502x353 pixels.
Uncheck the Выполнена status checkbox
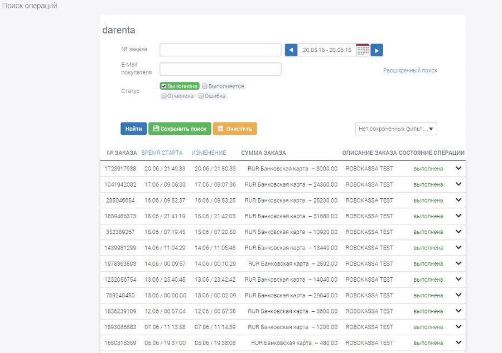click(x=163, y=86)
